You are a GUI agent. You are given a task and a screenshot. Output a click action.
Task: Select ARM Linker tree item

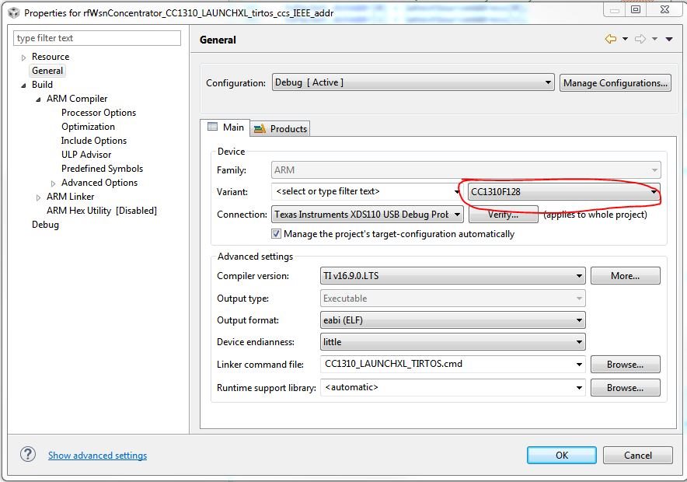click(70, 197)
